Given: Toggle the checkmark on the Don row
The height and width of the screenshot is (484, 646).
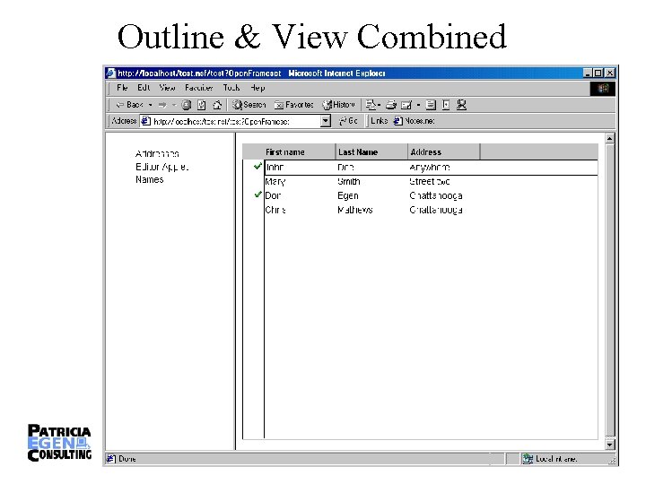Looking at the screenshot, I should pyautogui.click(x=258, y=194).
